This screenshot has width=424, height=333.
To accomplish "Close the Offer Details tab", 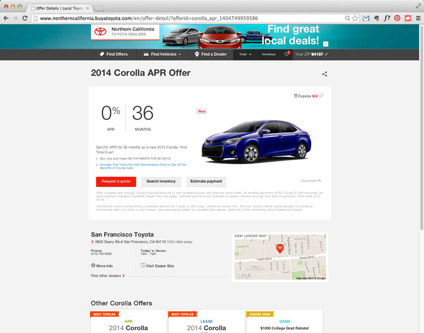I will click(88, 8).
